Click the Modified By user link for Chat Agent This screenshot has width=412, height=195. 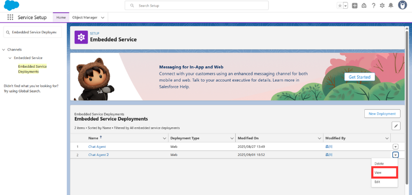click(329, 147)
